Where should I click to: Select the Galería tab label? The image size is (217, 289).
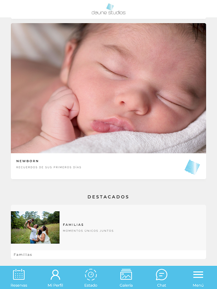126,285
